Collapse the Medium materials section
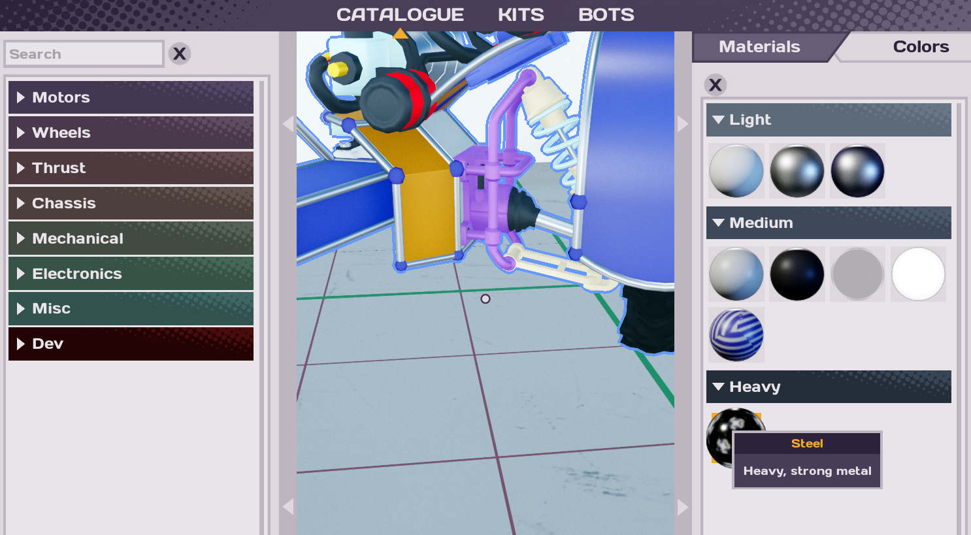Screen dimensions: 971x535 (x=829, y=223)
